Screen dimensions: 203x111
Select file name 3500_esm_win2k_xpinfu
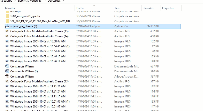25,16
